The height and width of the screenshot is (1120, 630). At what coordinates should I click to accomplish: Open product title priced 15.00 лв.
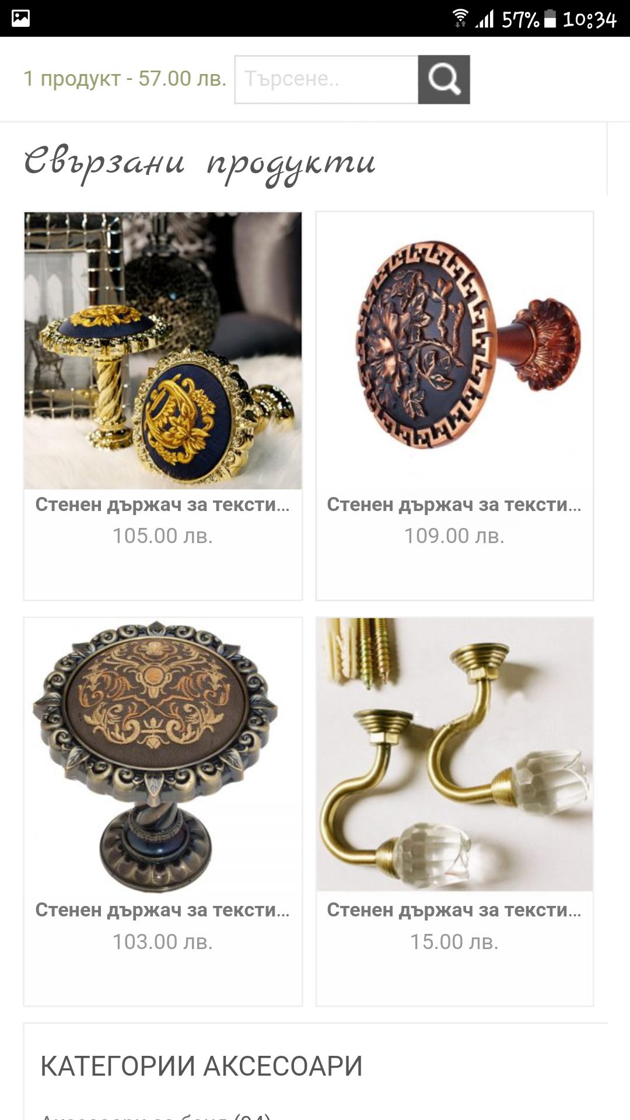click(x=454, y=910)
